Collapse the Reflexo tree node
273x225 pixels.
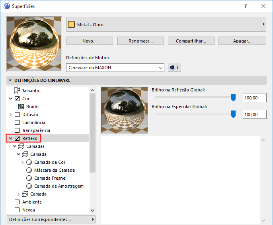[x=11, y=138]
